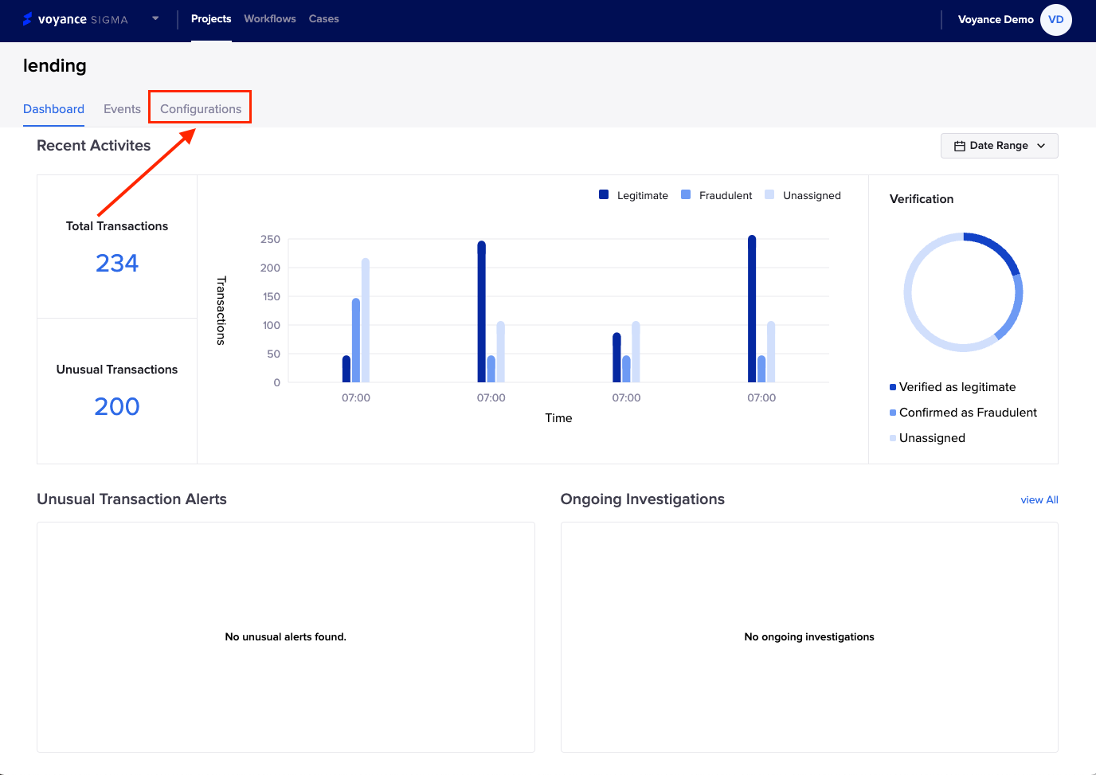
Task: Click the Ongoing Investigations heading
Action: (643, 499)
